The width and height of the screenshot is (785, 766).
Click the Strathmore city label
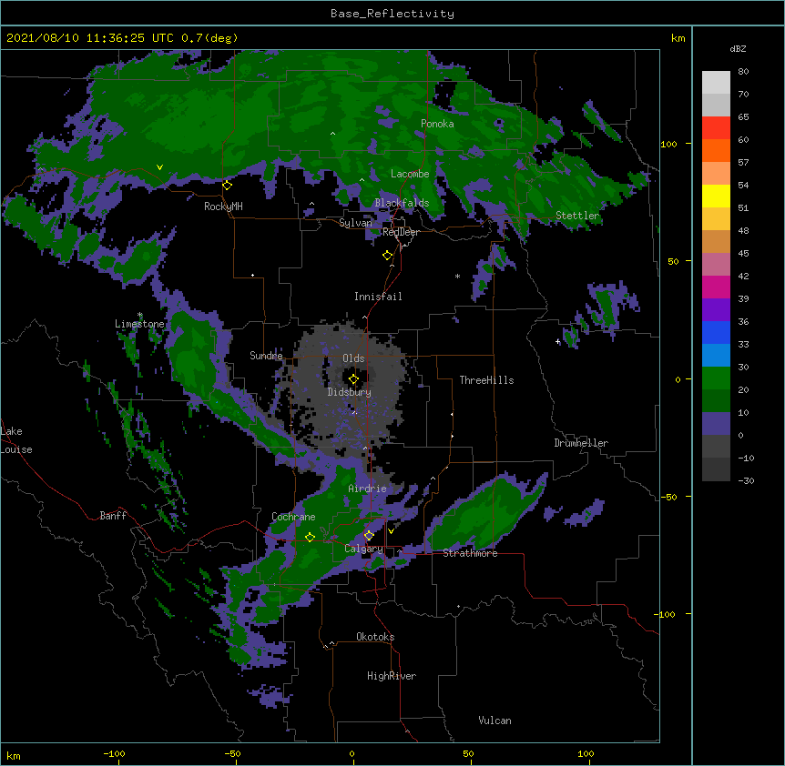point(470,553)
